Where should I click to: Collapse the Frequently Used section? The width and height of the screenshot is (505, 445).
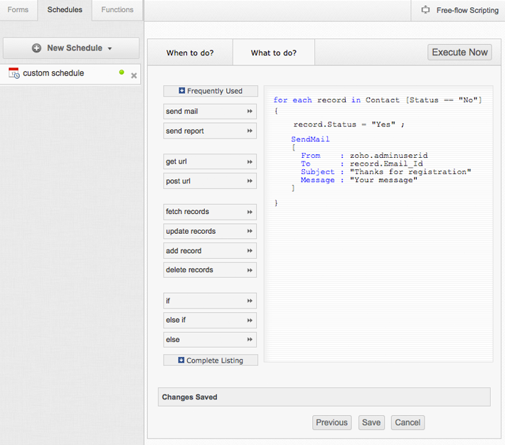tap(182, 91)
